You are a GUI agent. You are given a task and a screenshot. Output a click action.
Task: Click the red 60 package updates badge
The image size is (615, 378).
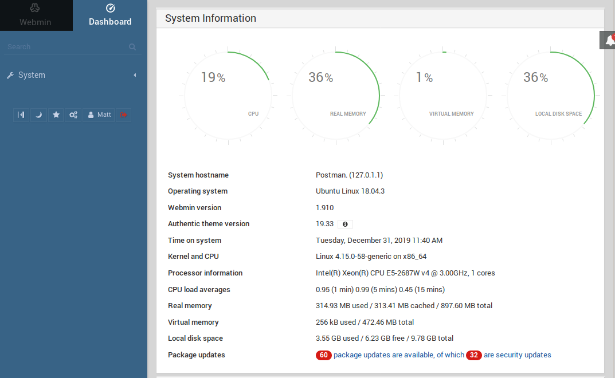pyautogui.click(x=323, y=355)
